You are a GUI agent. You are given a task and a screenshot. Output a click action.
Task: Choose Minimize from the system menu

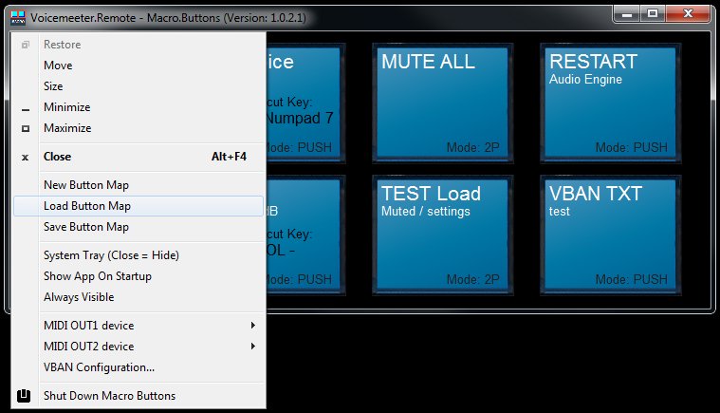coord(67,107)
